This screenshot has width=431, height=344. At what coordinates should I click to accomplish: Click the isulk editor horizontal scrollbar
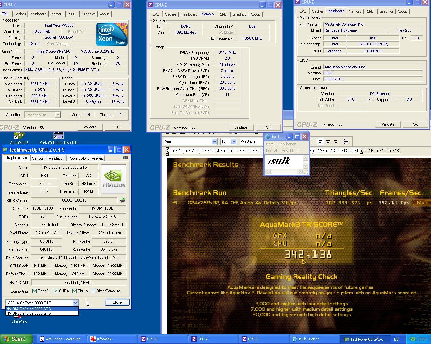(284, 172)
